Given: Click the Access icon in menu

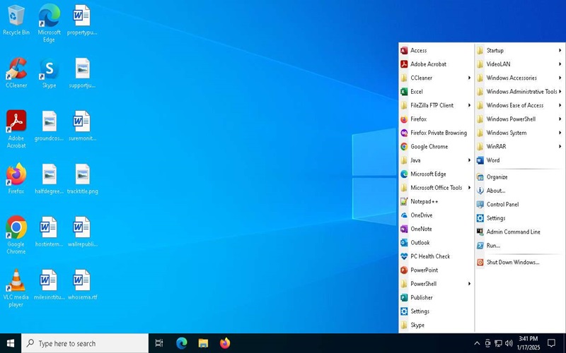Looking at the screenshot, I should 404,50.
